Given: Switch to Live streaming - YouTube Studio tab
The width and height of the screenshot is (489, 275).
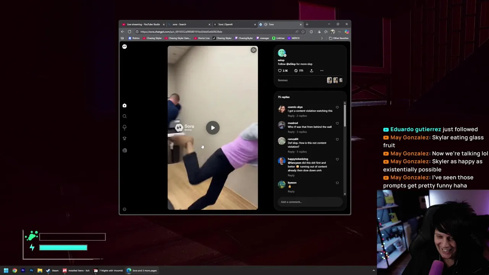Looking at the screenshot, I should coord(143,24).
